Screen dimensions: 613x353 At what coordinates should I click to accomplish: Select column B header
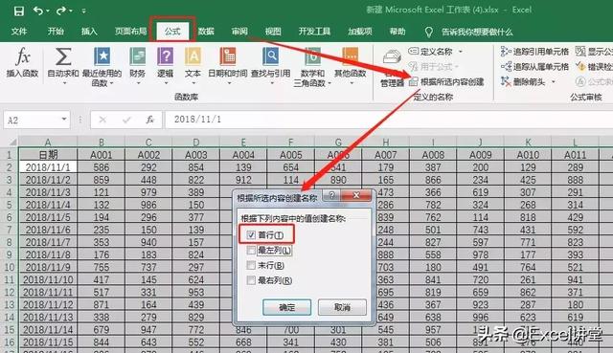[x=102, y=143]
